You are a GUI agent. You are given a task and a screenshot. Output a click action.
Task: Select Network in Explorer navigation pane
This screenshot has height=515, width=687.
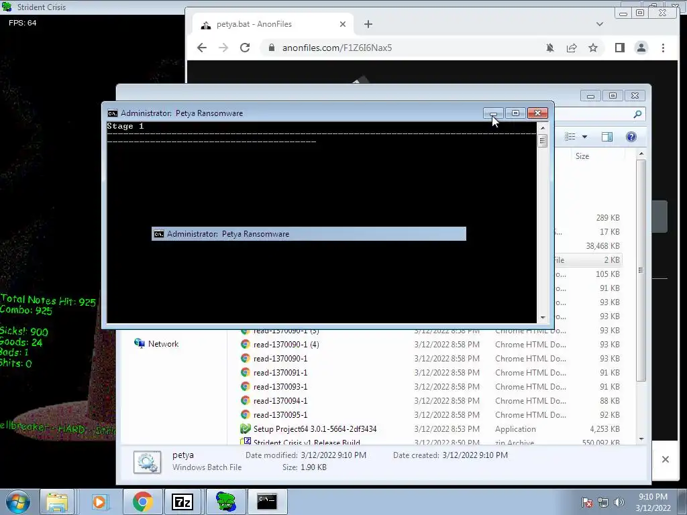tap(163, 344)
